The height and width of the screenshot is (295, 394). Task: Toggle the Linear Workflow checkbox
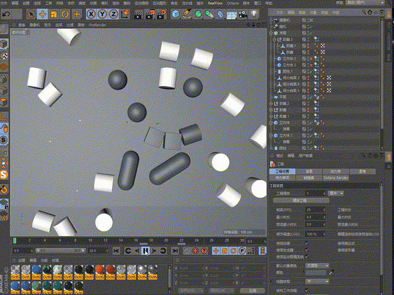pos(307,290)
